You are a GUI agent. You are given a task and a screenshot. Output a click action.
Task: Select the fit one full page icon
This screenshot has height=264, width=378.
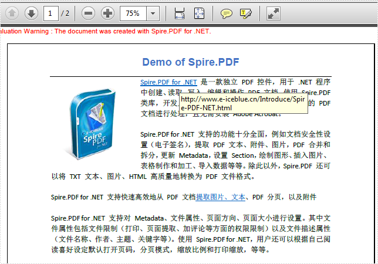tap(200, 13)
